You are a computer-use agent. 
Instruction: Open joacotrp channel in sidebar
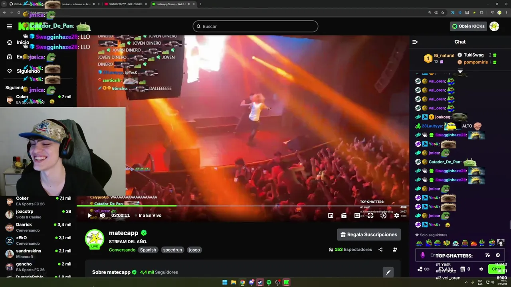pos(38,214)
